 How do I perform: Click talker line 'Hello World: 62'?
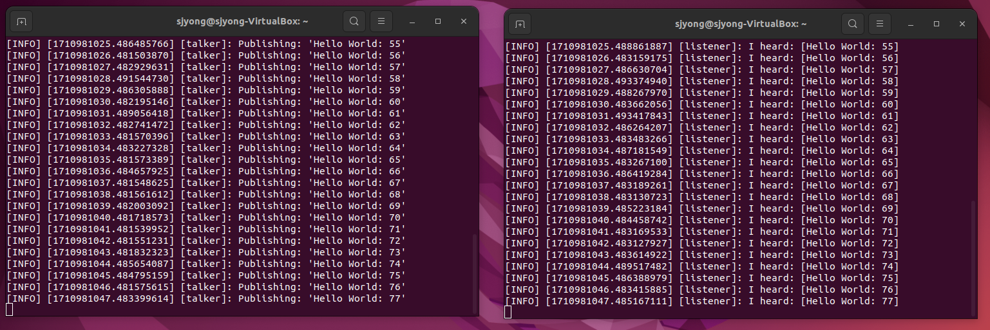click(205, 125)
